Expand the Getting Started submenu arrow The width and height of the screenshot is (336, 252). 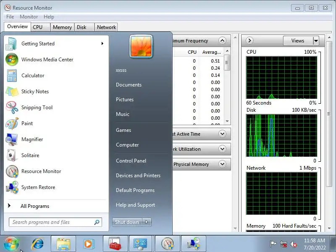tap(102, 44)
